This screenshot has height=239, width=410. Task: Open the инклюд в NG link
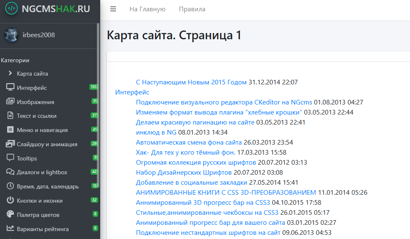tap(156, 132)
